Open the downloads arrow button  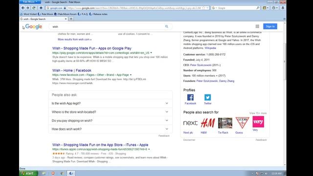(283, 8)
